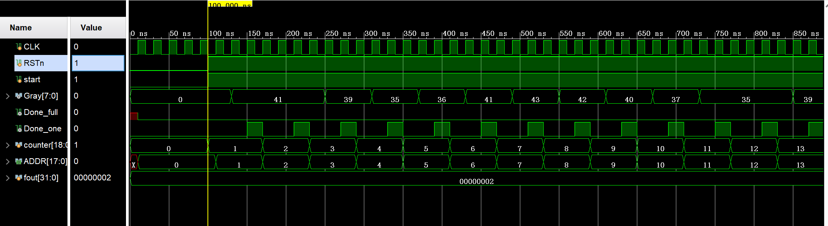Viewport: 828px width, 226px height.
Task: Select the start signal name
Action: tap(32, 79)
